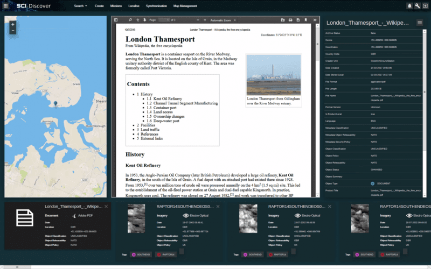The height and width of the screenshot is (269, 431).
Task: Open the notifications bell
Action: tap(409, 6)
